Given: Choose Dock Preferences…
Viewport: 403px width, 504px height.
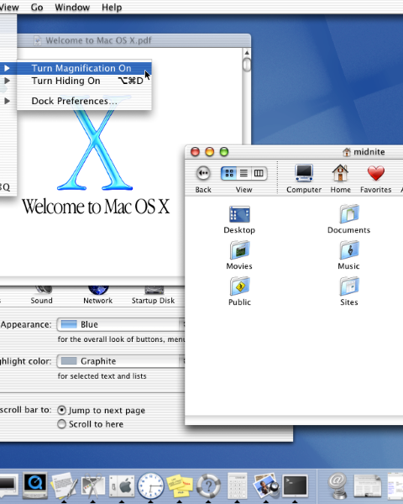Looking at the screenshot, I should pyautogui.click(x=84, y=101).
